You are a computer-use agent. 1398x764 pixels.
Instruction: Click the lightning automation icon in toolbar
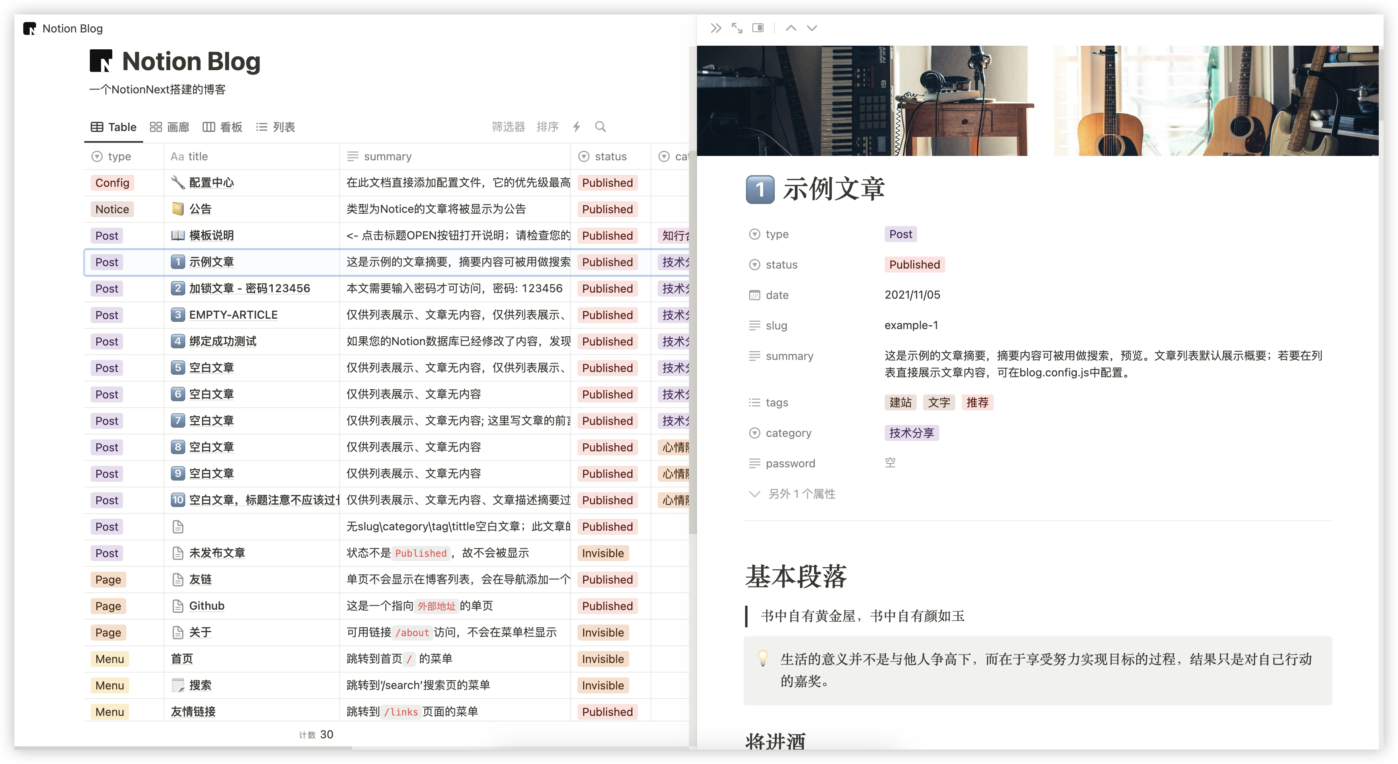(x=576, y=127)
